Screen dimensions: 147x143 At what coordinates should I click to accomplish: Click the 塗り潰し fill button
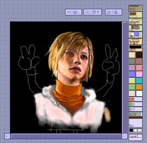pyautogui.click(x=113, y=12)
